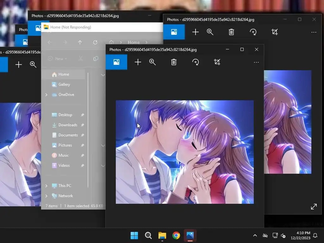
Task: Click '1 item selected' in the Explorer status bar
Action: (x=77, y=206)
